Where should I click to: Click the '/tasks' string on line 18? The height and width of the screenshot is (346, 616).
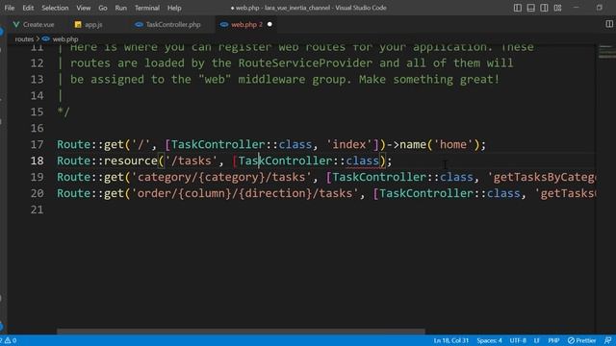192,161
